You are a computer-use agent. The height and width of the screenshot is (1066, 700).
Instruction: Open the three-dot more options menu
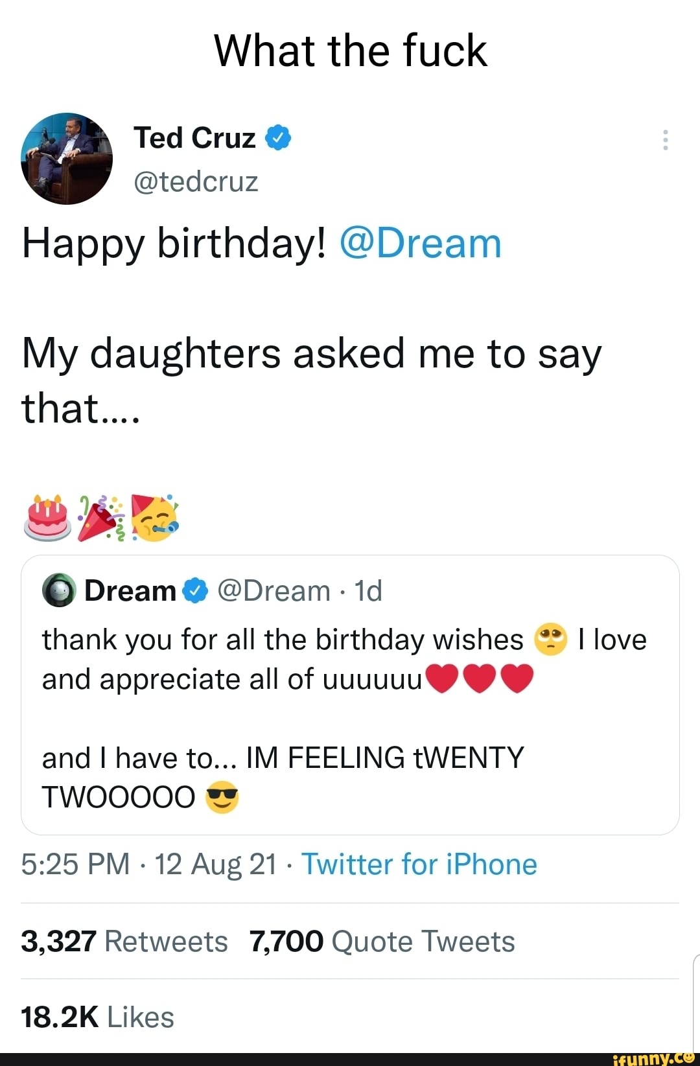pos(665,140)
